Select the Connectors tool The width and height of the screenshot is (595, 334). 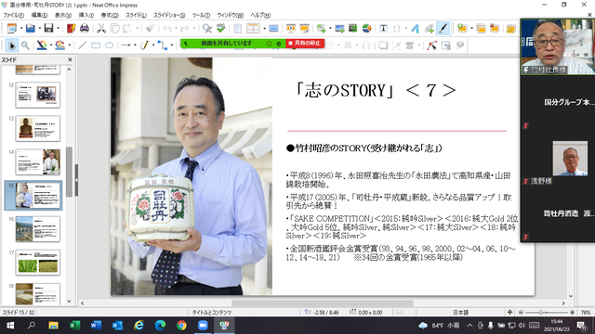(x=163, y=45)
